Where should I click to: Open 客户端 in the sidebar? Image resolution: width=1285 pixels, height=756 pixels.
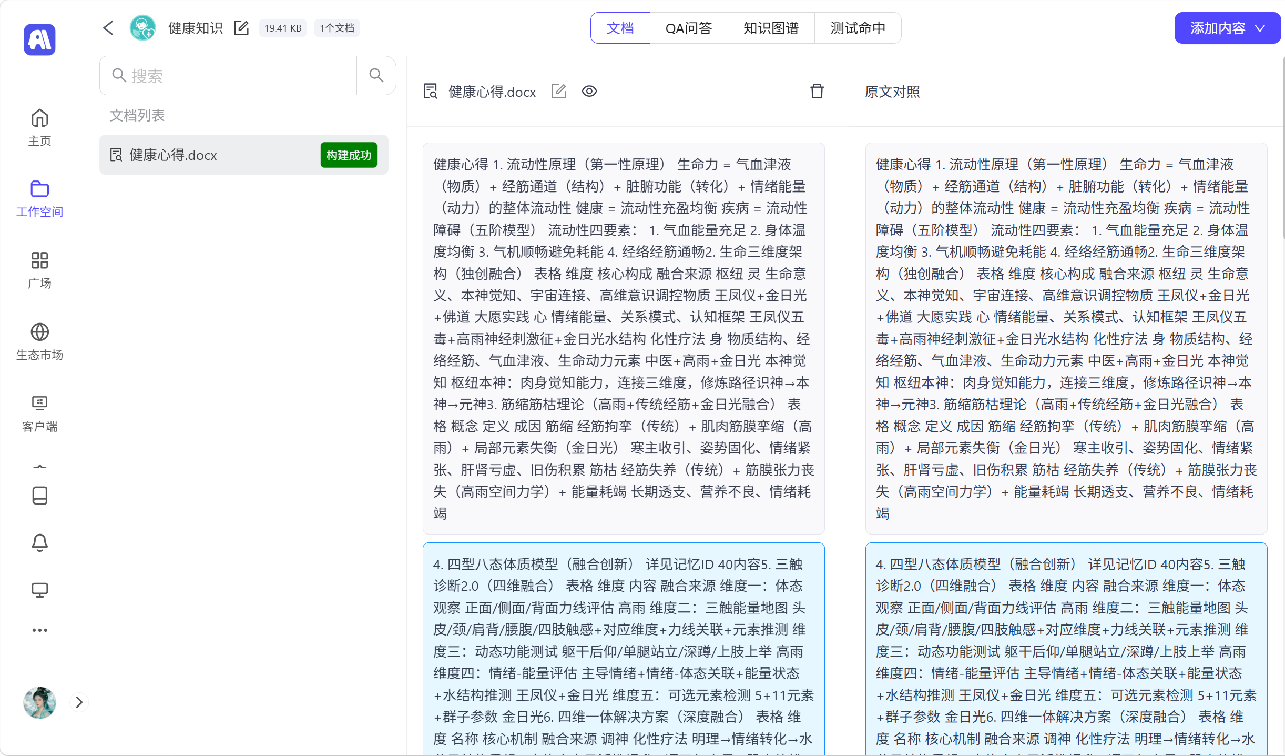pos(39,414)
